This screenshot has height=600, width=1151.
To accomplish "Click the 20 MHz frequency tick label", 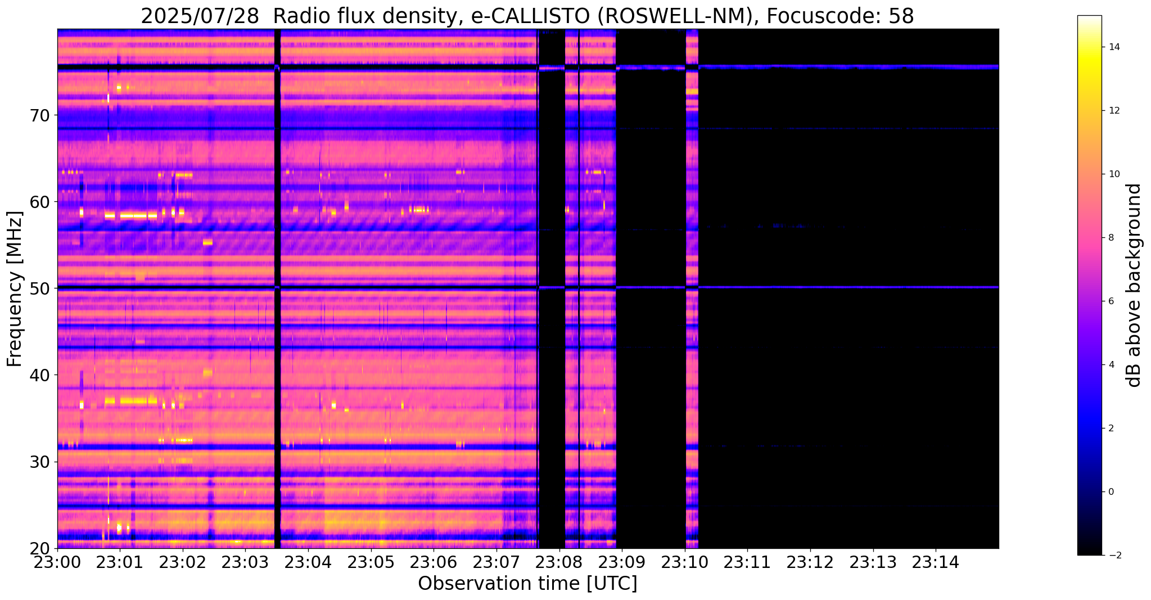I will tap(40, 548).
